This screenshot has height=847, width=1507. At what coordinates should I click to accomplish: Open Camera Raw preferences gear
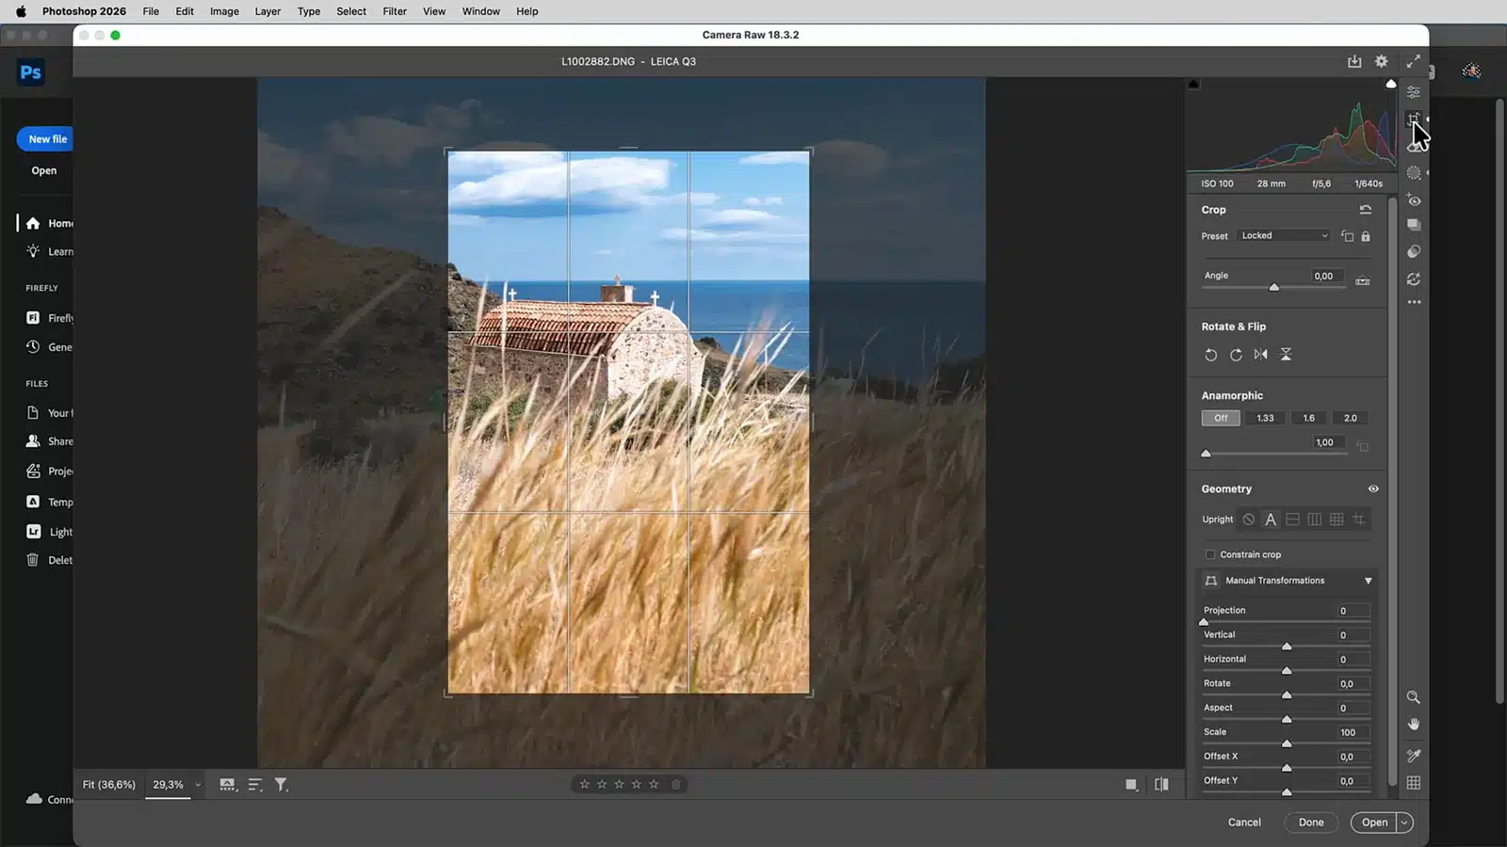coord(1381,61)
